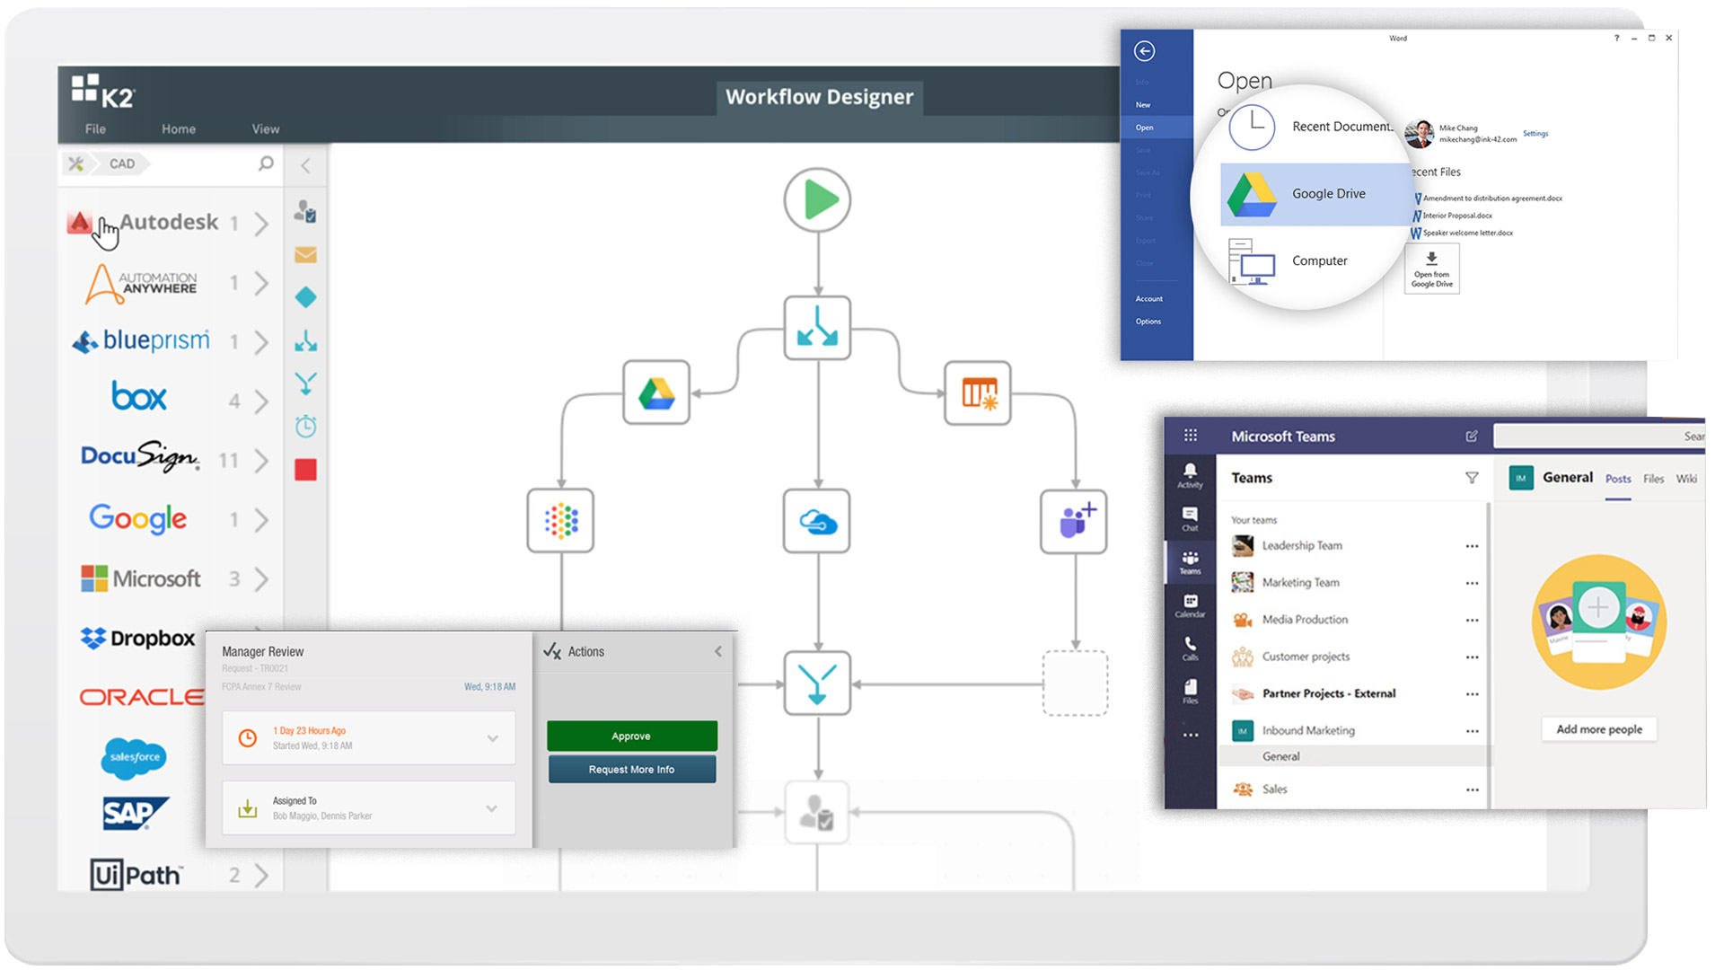The width and height of the screenshot is (1724, 970).
Task: Select the merge node on canvas
Action: [x=817, y=683]
